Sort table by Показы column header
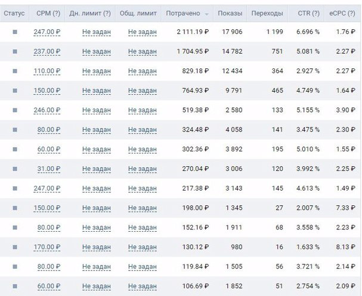This screenshot has width=362, height=296. (x=230, y=13)
